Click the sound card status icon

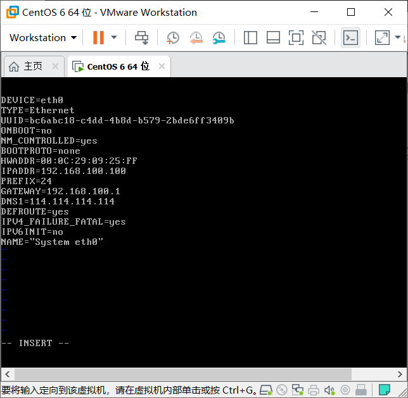(329, 390)
